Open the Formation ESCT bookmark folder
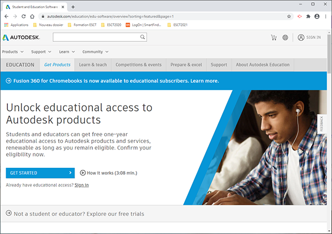332x234 pixels. [82, 25]
